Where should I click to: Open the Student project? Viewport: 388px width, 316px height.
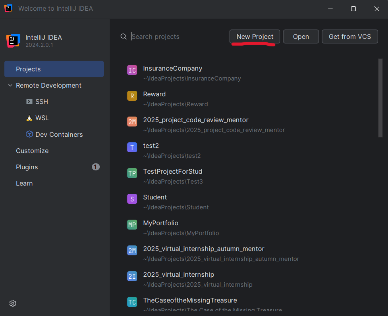pos(155,197)
